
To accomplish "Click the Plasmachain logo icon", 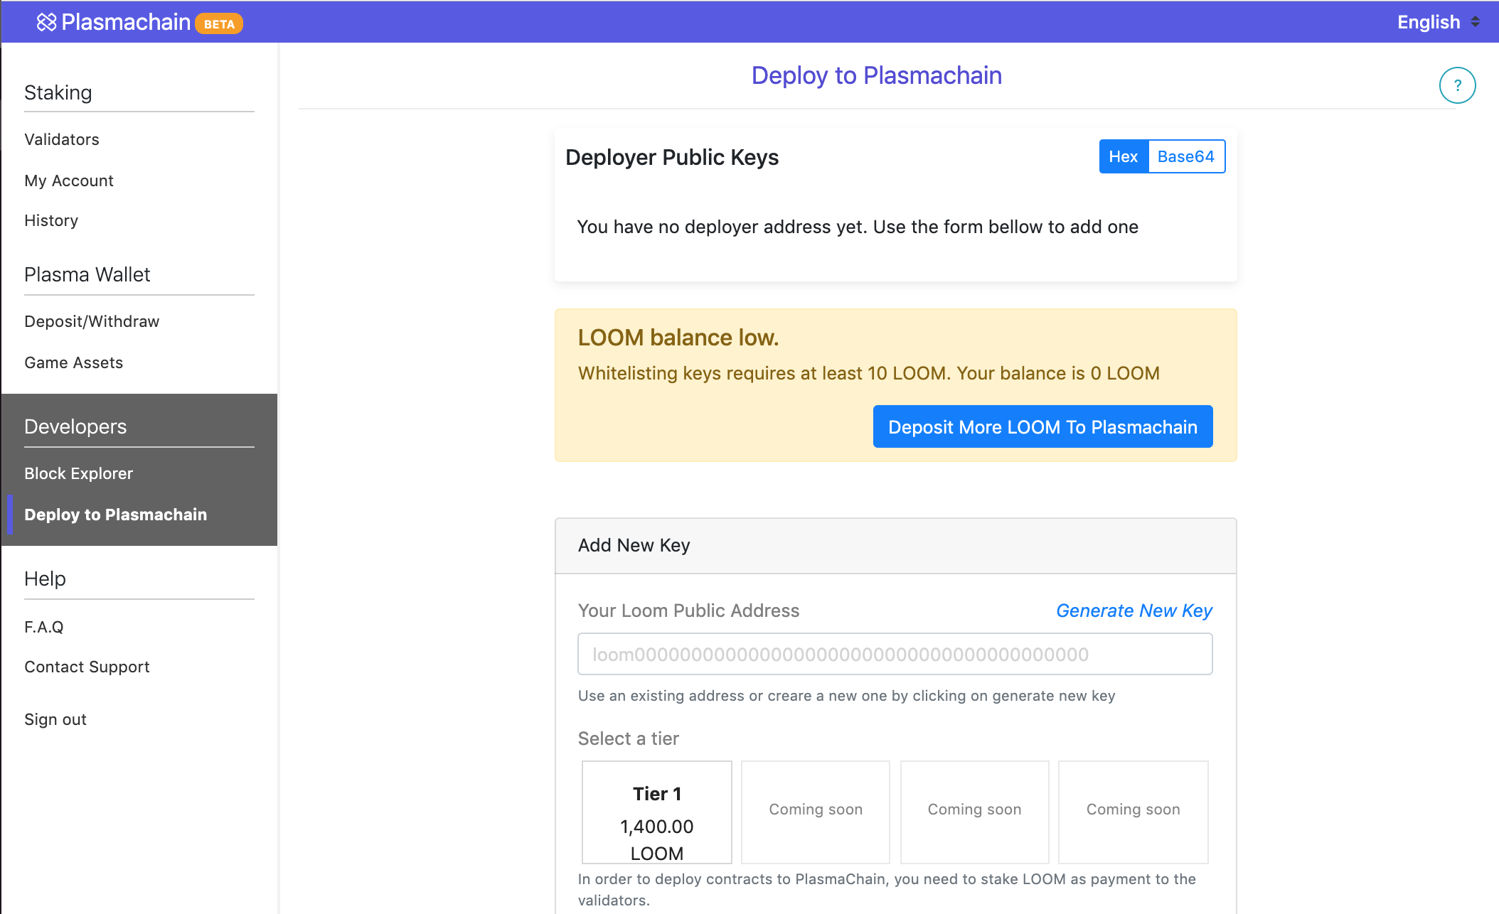I will click(x=46, y=22).
